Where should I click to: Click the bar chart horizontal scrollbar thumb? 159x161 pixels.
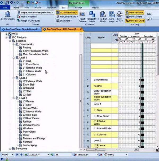click(136, 150)
